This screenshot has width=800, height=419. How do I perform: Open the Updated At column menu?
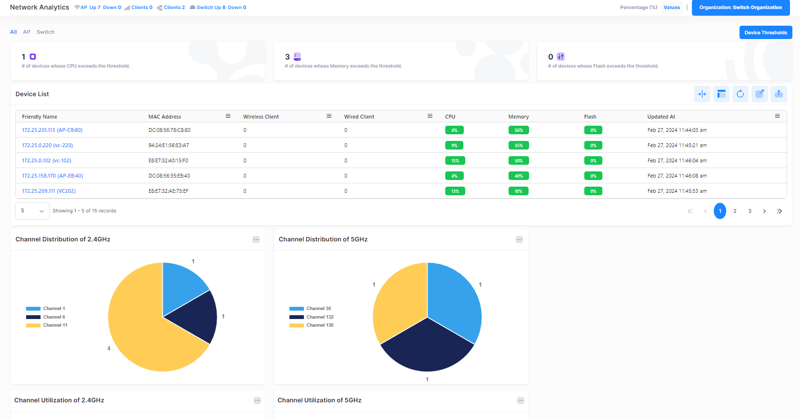[x=777, y=116]
